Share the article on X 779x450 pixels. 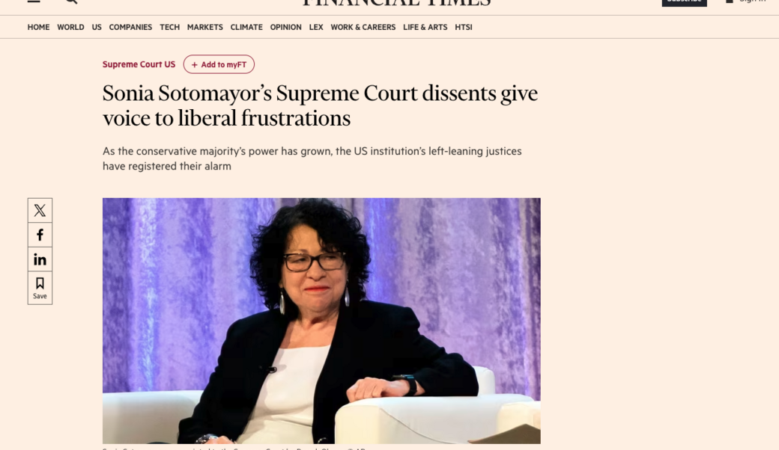(x=40, y=209)
